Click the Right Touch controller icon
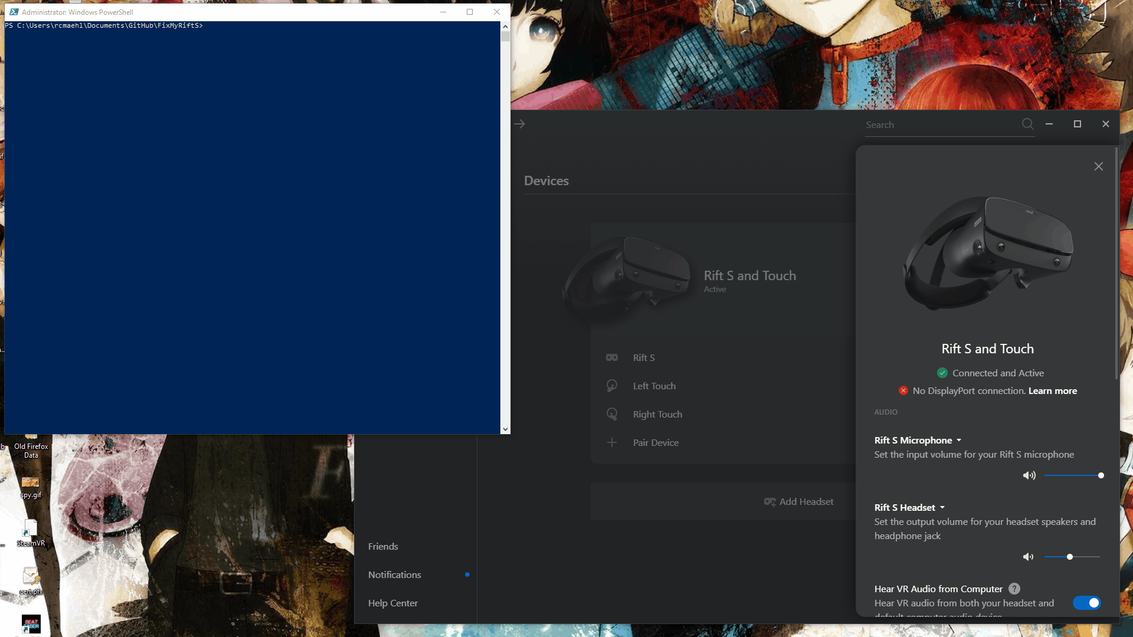This screenshot has width=1133, height=637. pyautogui.click(x=612, y=414)
